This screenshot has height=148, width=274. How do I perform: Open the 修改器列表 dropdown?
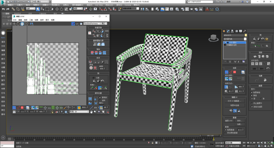pyautogui.click(x=235, y=39)
